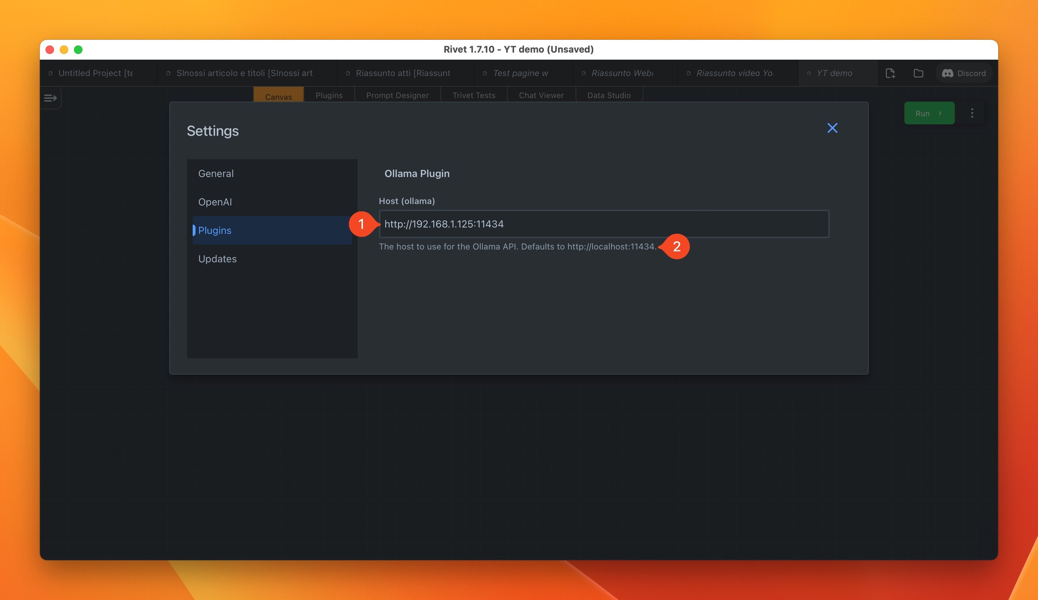The width and height of the screenshot is (1038, 600).
Task: Switch to the Chat Viewer tab
Action: (x=541, y=95)
